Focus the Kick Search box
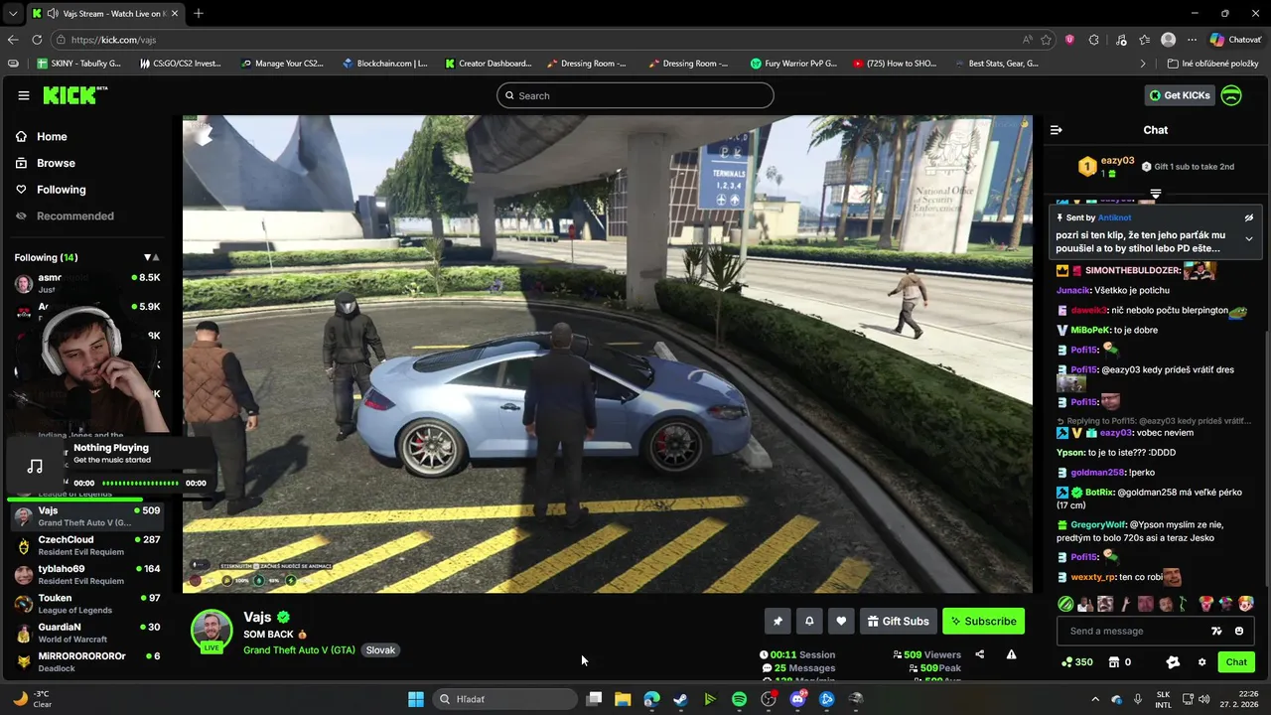The height and width of the screenshot is (715, 1271). click(x=635, y=95)
